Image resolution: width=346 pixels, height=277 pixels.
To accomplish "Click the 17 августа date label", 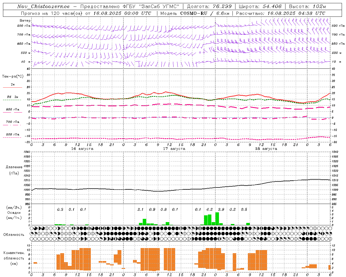I will point(174,149).
